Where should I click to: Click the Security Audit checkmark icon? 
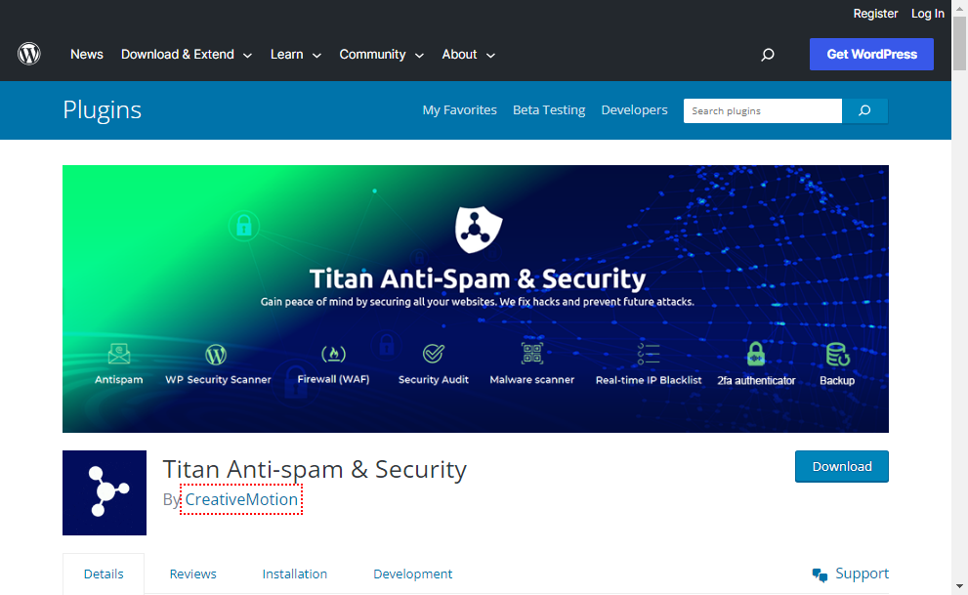(x=434, y=354)
